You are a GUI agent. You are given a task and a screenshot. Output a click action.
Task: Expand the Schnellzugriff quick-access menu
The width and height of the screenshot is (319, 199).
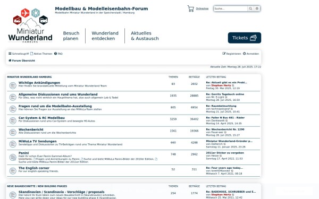[x=19, y=54]
